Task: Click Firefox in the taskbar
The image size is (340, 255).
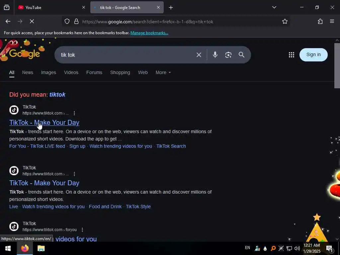Action: [25, 248]
